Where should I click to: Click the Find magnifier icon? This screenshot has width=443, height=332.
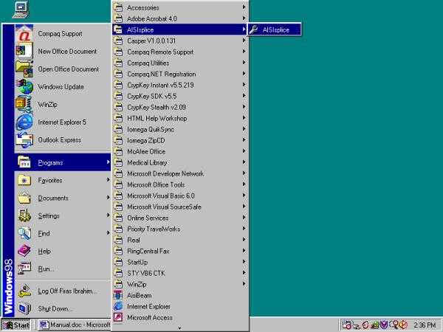24,233
